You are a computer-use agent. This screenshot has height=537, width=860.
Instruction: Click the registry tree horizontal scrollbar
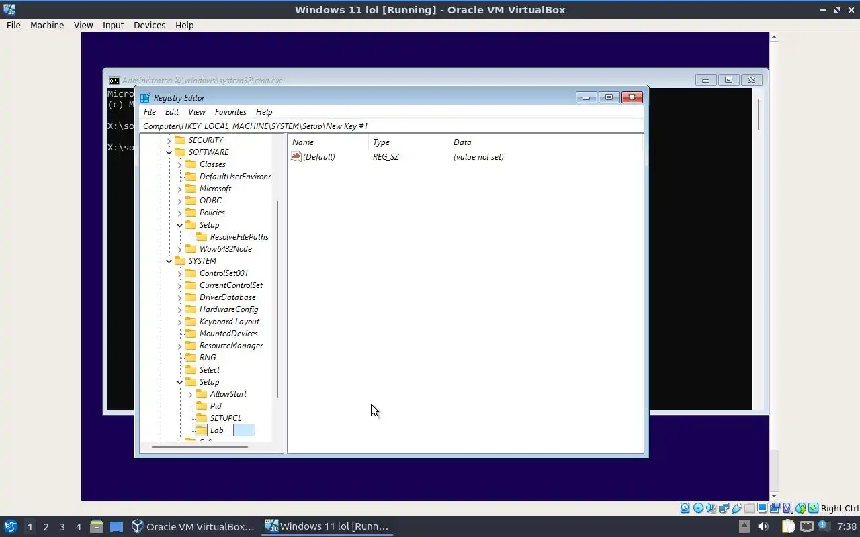click(200, 447)
